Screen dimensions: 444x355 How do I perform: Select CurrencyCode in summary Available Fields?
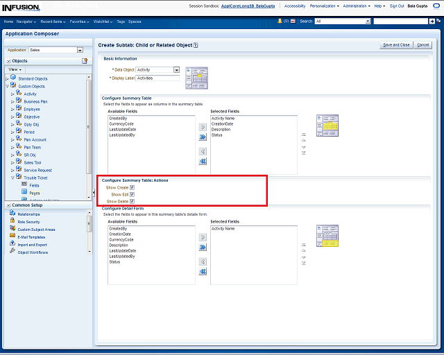121,124
